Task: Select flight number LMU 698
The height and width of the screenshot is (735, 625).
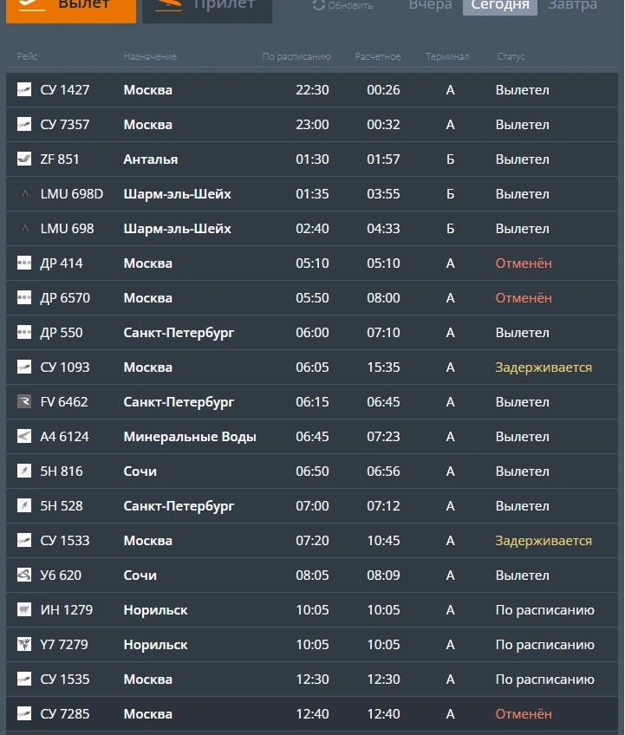Action: click(67, 228)
